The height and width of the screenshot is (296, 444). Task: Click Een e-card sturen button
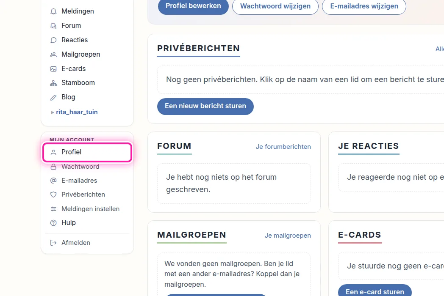(x=375, y=291)
